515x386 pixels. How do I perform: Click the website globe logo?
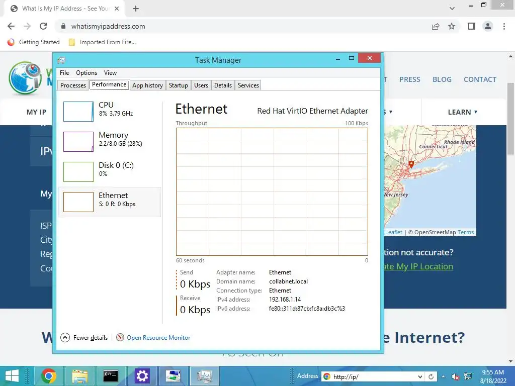tap(25, 78)
